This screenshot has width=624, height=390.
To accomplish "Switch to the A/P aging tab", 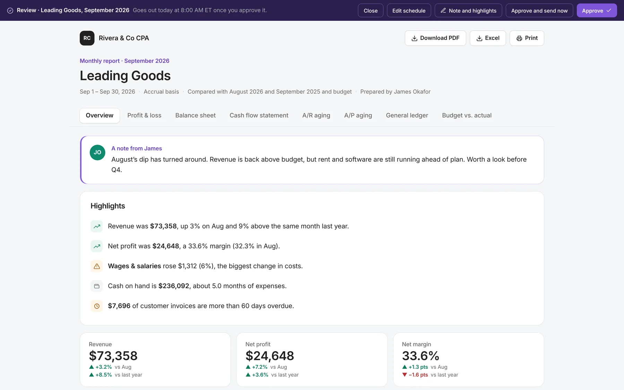I will point(358,115).
